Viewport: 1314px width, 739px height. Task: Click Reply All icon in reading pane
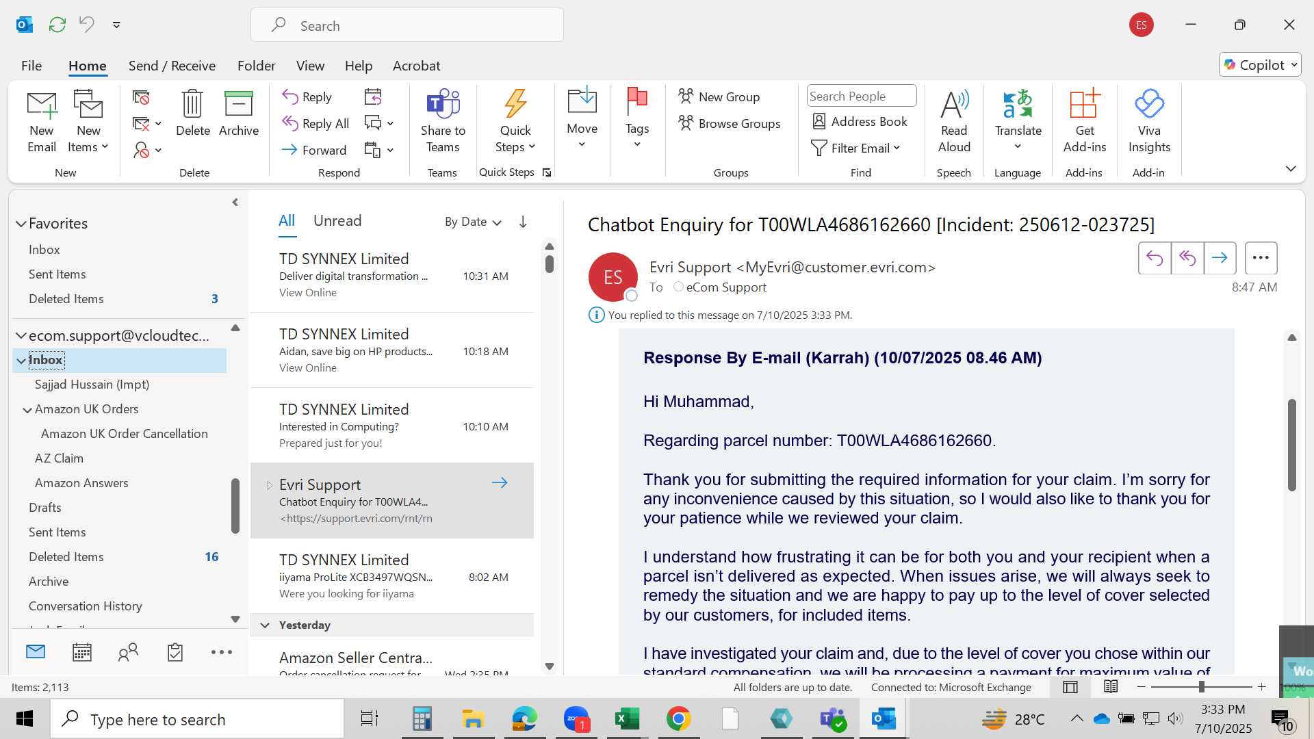tap(1187, 258)
